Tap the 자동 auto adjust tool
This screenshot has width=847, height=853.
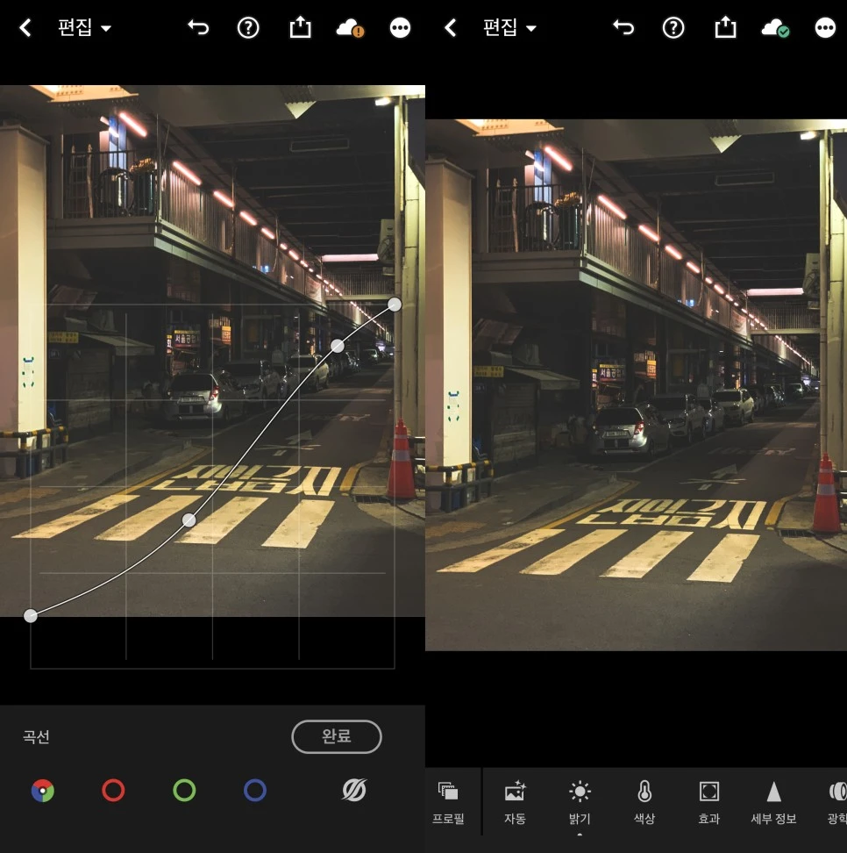(515, 802)
